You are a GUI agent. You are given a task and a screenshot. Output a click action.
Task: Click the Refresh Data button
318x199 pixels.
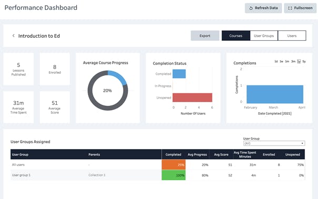coord(263,8)
